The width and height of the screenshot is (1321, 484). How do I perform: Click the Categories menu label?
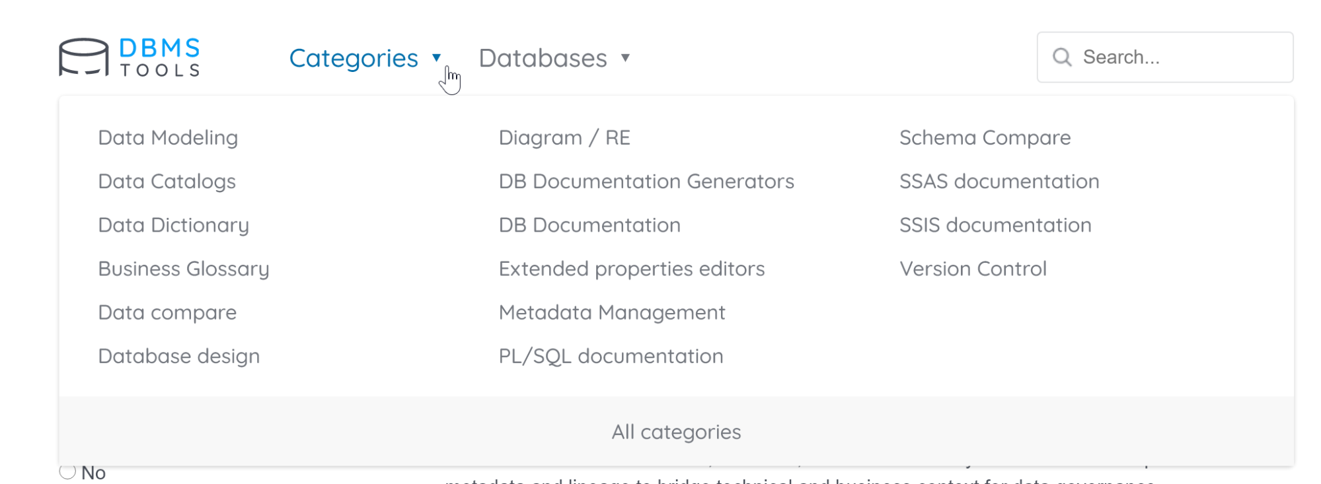(354, 58)
